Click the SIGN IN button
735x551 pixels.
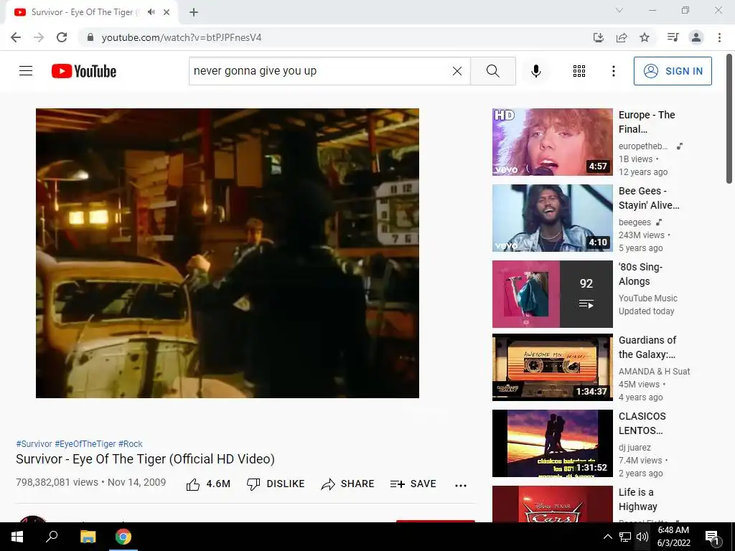[673, 71]
